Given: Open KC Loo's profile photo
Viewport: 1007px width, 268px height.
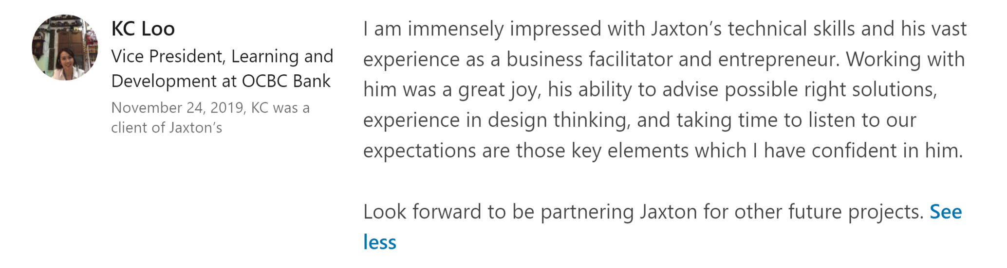Looking at the screenshot, I should tap(65, 47).
